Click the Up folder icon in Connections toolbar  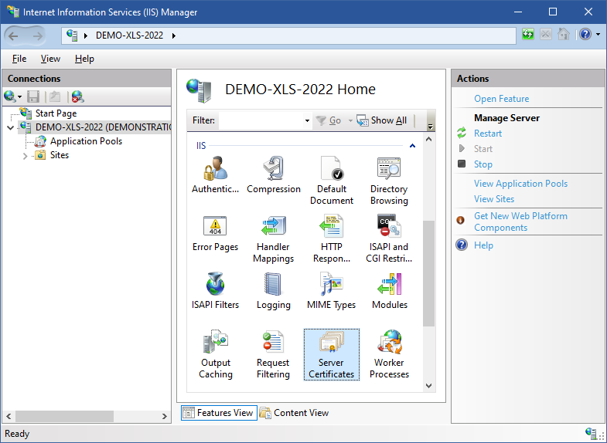point(55,96)
